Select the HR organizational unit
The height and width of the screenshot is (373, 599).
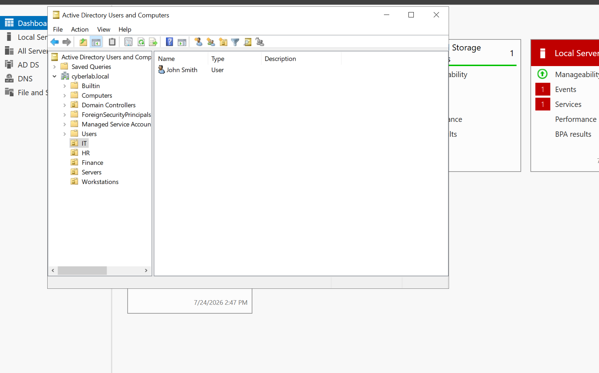pos(86,153)
